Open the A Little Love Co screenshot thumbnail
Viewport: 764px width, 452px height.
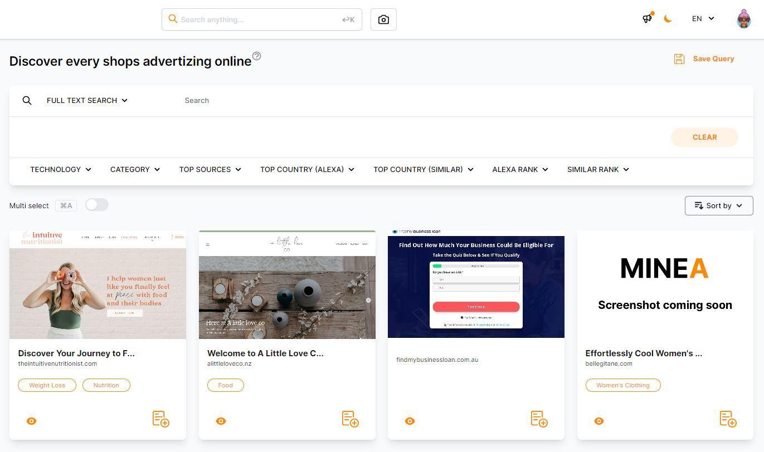287,284
